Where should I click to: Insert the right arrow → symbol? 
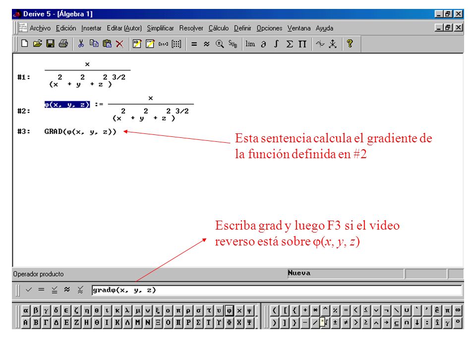coord(386,322)
